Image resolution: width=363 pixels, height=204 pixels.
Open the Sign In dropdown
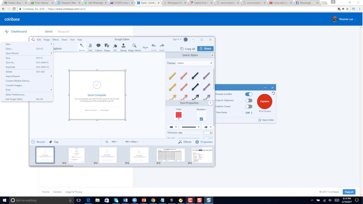click(177, 39)
